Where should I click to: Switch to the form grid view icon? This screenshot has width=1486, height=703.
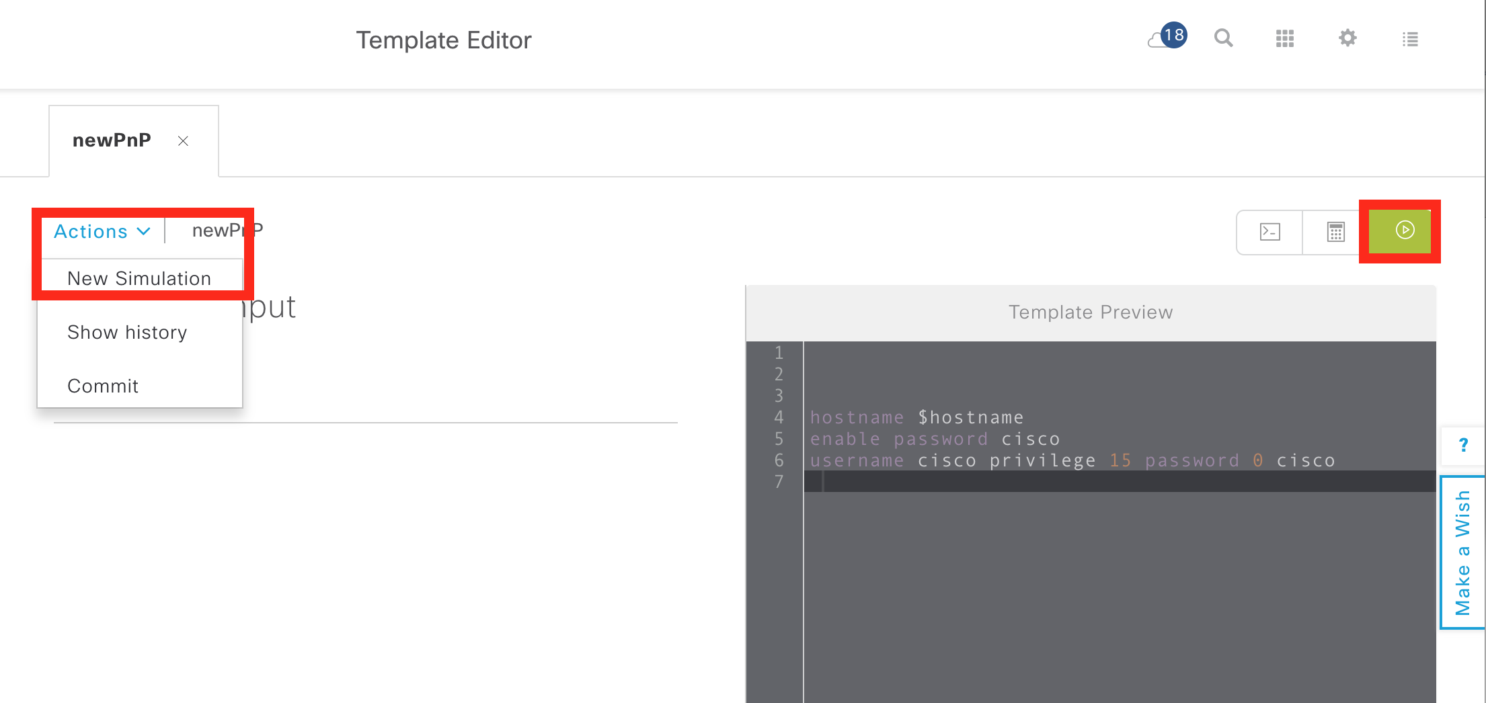pyautogui.click(x=1335, y=232)
